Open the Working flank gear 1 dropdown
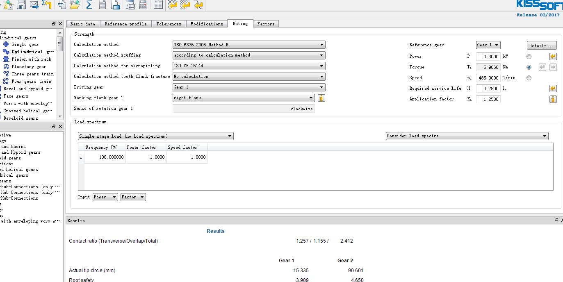 pyautogui.click(x=244, y=98)
